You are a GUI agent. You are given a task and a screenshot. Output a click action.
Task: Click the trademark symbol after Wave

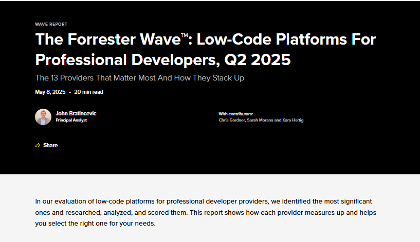pos(184,35)
